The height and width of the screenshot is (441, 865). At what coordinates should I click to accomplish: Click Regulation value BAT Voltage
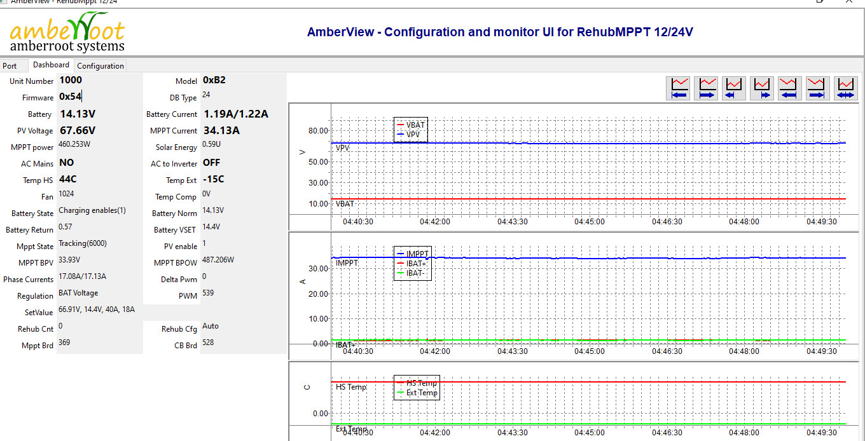tap(78, 293)
